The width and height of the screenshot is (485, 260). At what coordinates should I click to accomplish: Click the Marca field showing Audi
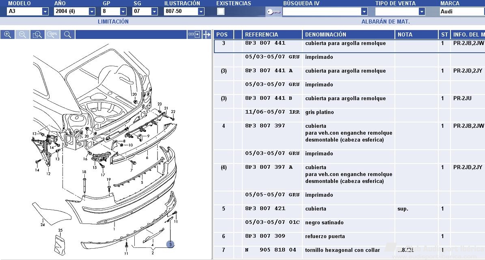click(462, 11)
